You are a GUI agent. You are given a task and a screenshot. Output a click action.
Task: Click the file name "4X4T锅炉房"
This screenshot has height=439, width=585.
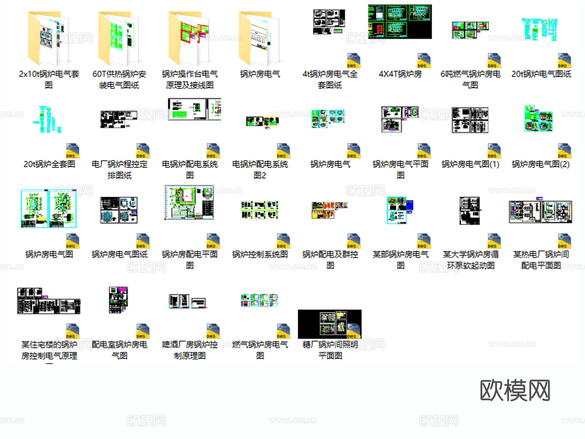pyautogui.click(x=400, y=74)
